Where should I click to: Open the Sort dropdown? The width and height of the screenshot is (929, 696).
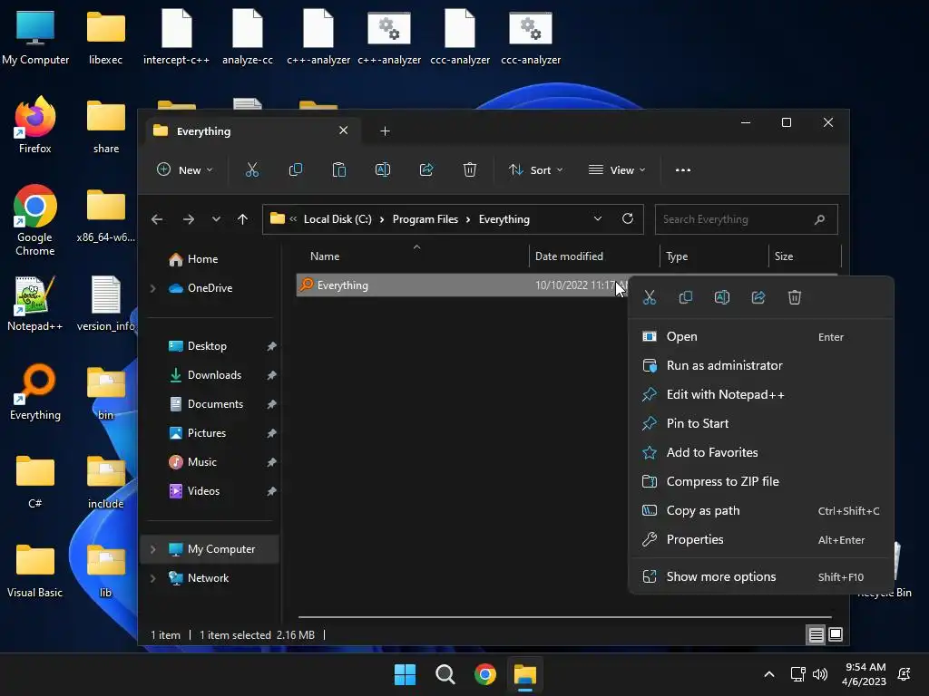[535, 169]
